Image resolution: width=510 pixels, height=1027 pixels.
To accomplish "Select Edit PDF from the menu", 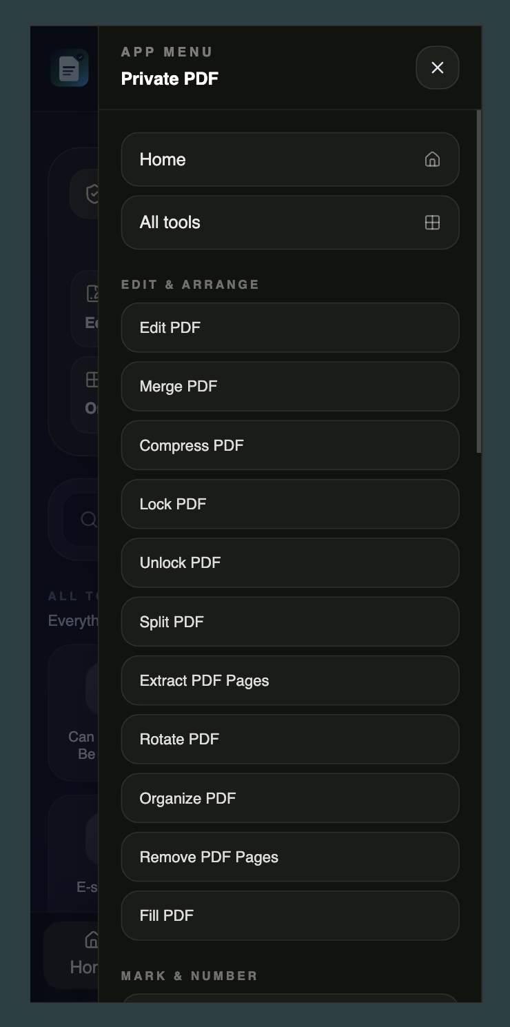I will click(289, 327).
